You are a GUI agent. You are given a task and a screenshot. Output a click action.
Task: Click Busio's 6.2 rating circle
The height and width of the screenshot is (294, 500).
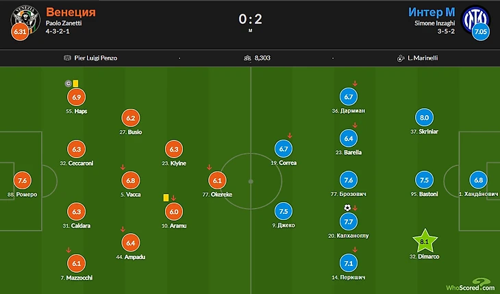click(130, 118)
